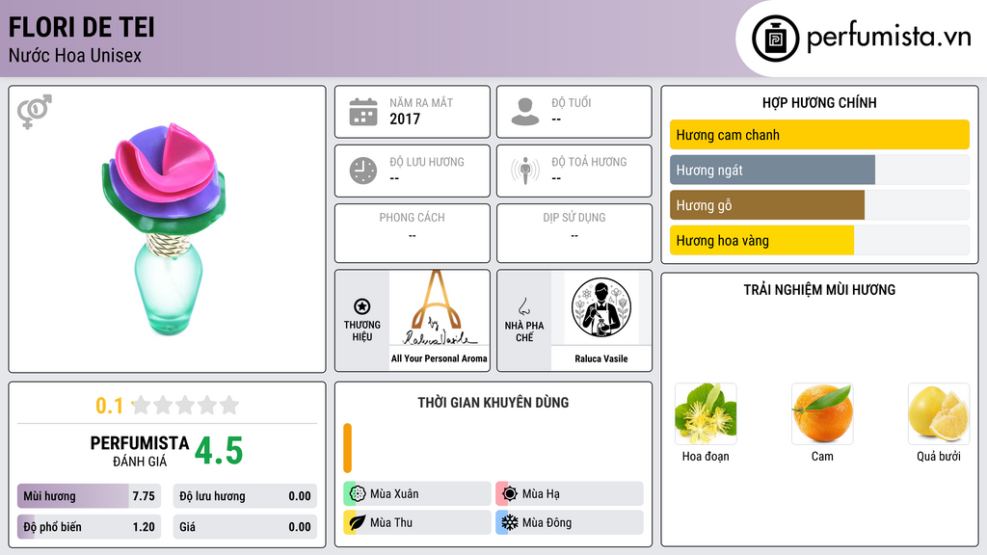Click the unisex gender symbol icon

coord(35,112)
